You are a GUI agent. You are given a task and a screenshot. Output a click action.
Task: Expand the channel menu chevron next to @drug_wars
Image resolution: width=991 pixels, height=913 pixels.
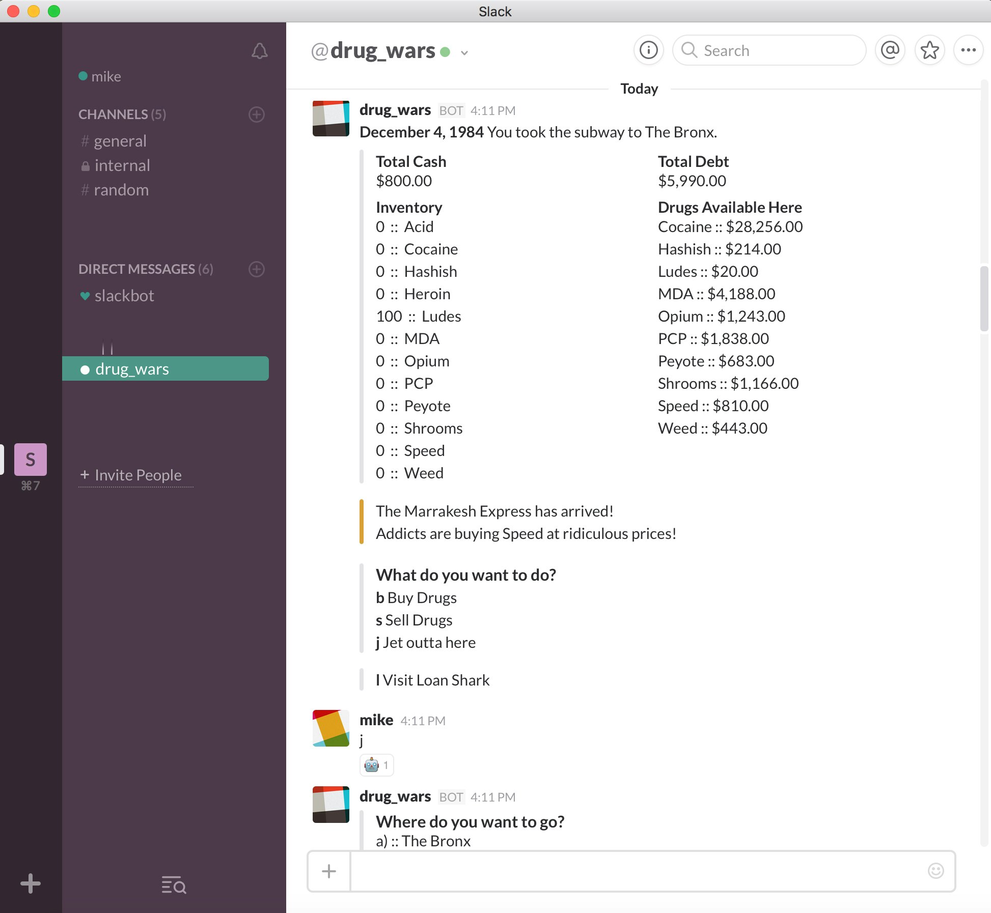click(x=464, y=53)
